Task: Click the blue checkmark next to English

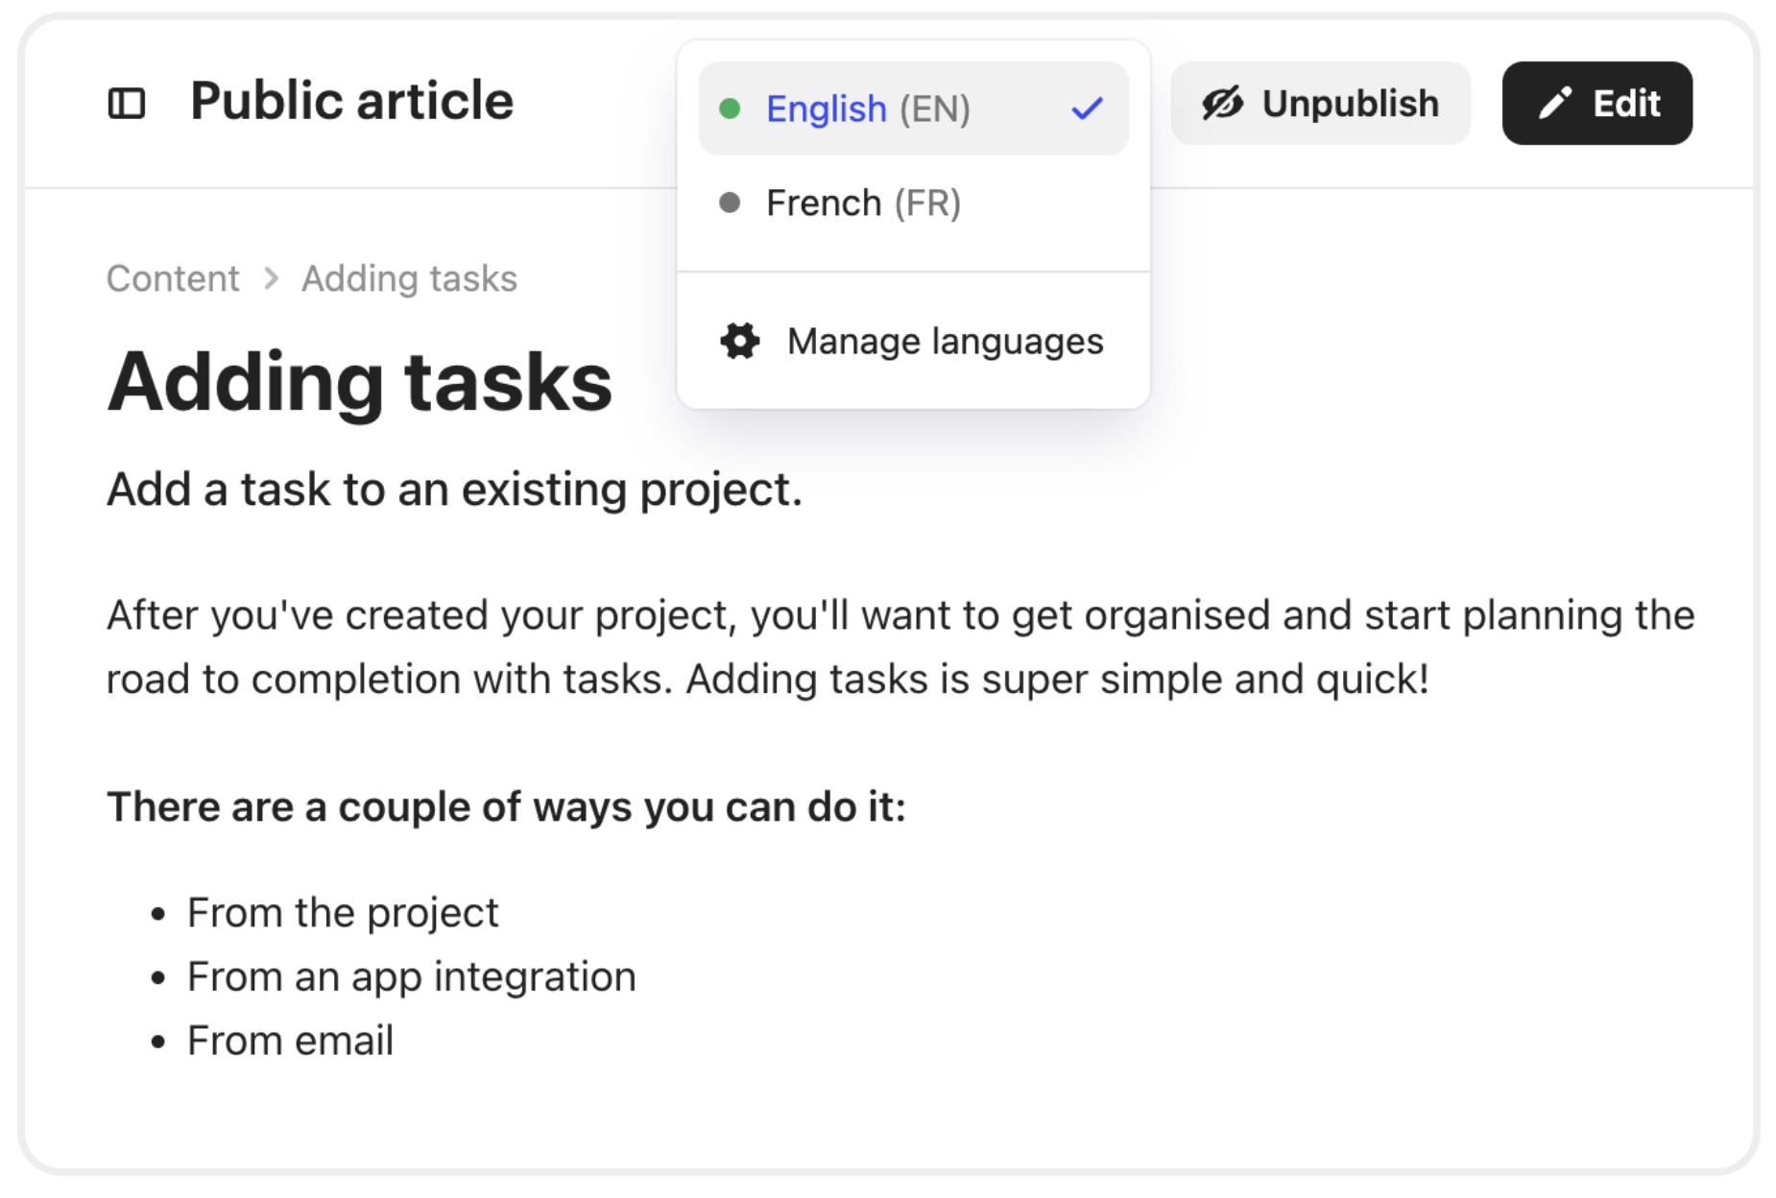Action: pos(1087,108)
